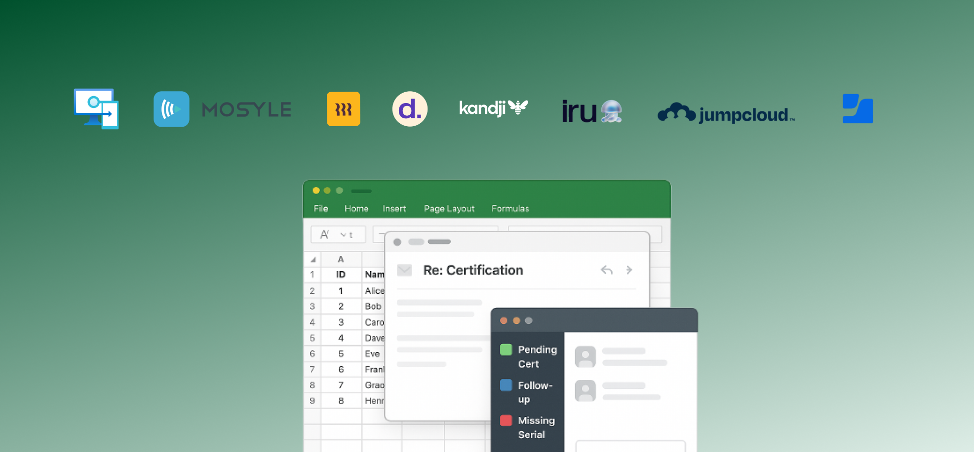The width and height of the screenshot is (974, 452).
Task: Click the reply arrow in email window
Action: click(607, 270)
